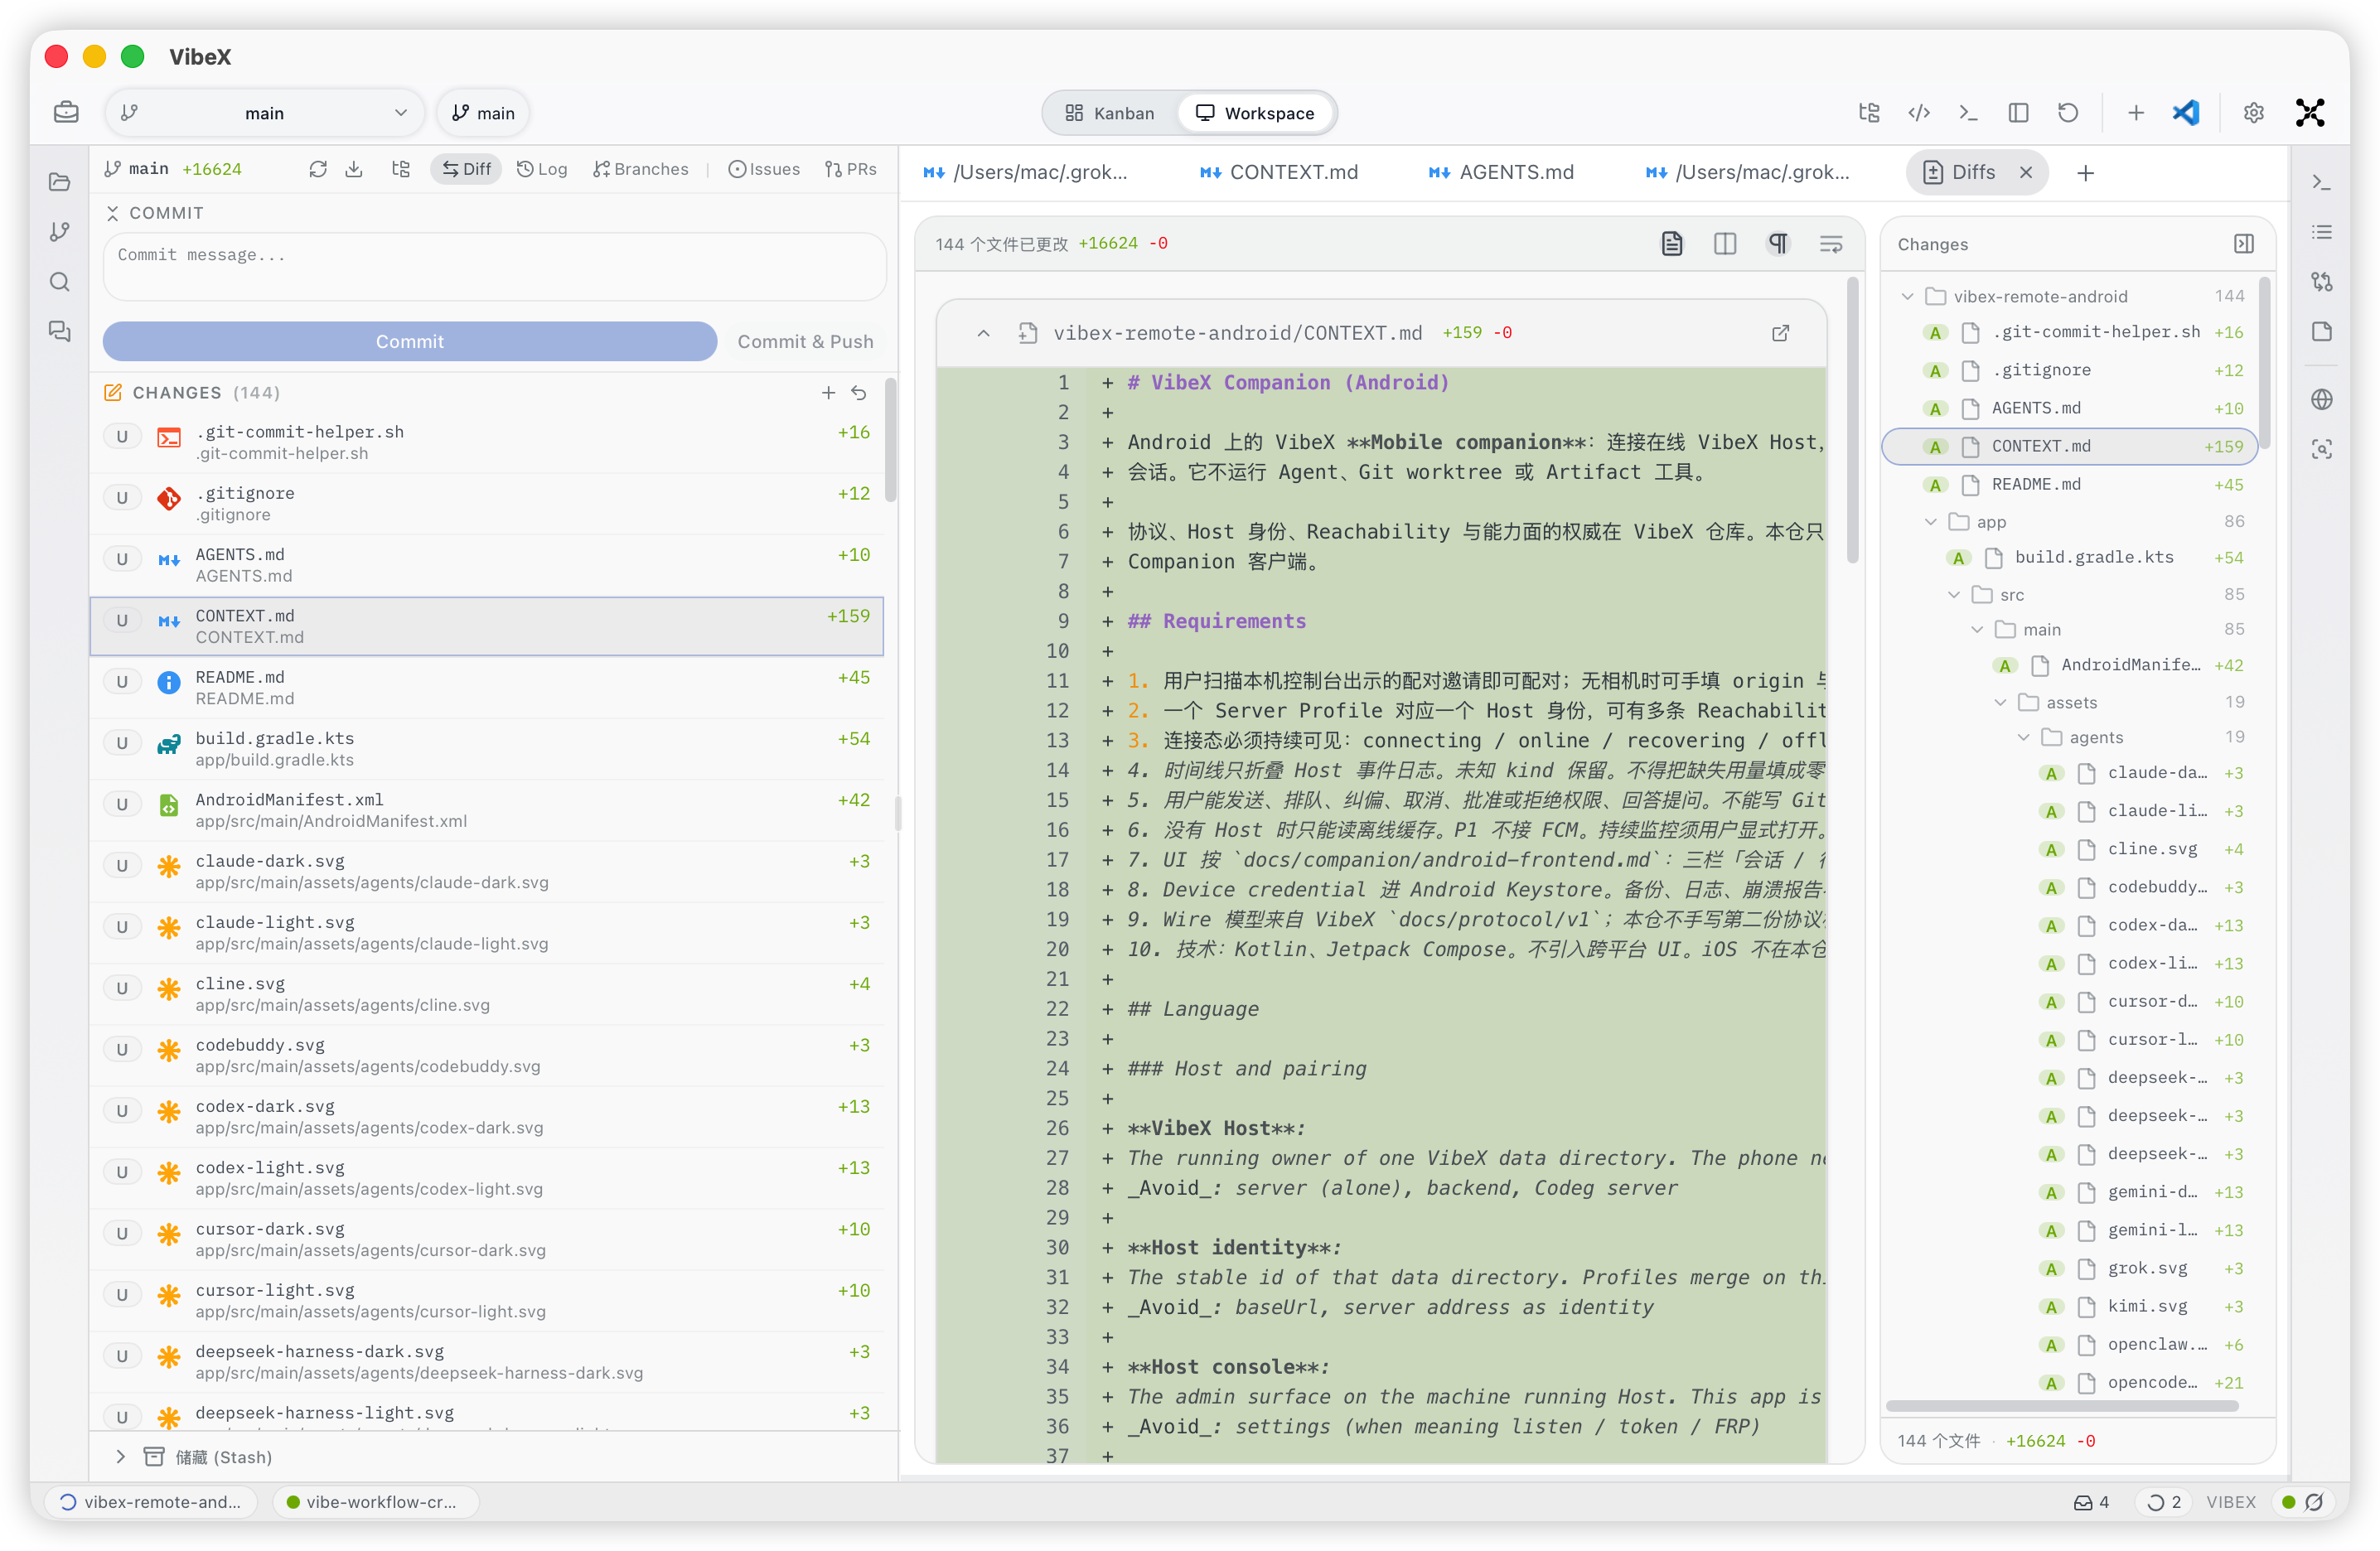Click Commit & Push
Image resolution: width=2380 pixels, height=1551 pixels.
pyautogui.click(x=805, y=341)
